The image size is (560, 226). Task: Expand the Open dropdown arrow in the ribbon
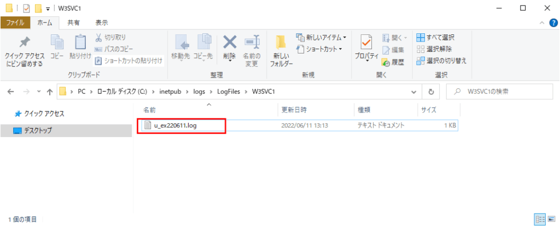405,38
